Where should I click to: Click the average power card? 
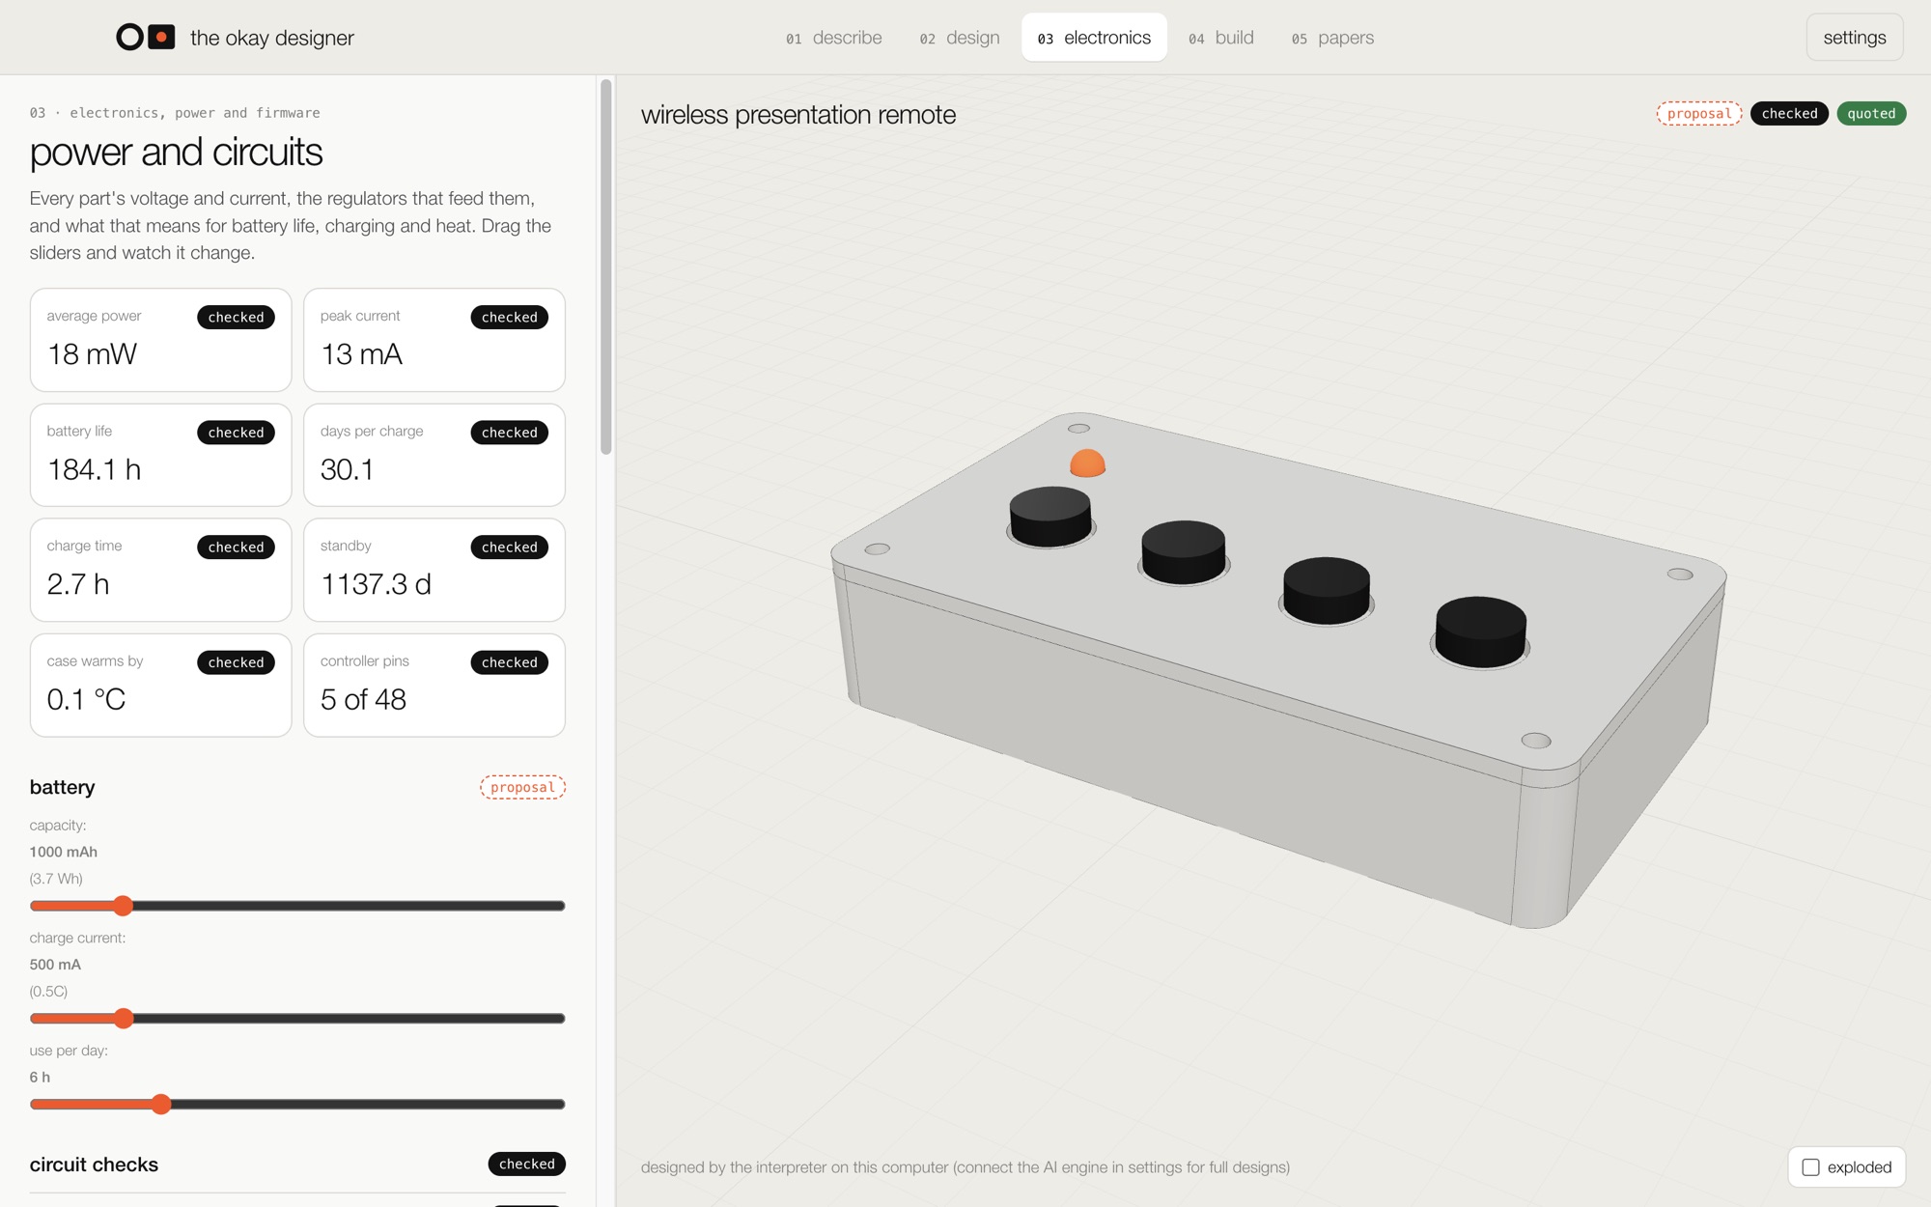(161, 340)
